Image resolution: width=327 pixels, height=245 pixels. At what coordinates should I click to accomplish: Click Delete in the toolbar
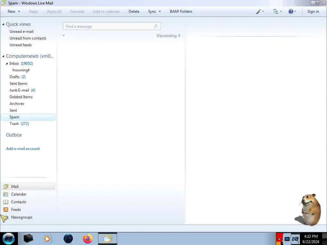pos(134,11)
